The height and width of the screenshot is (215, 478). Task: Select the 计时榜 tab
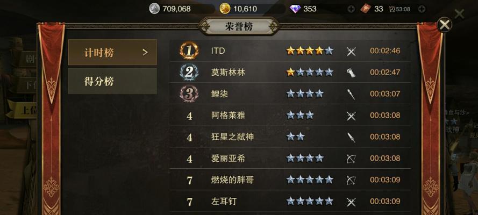[x=112, y=52]
